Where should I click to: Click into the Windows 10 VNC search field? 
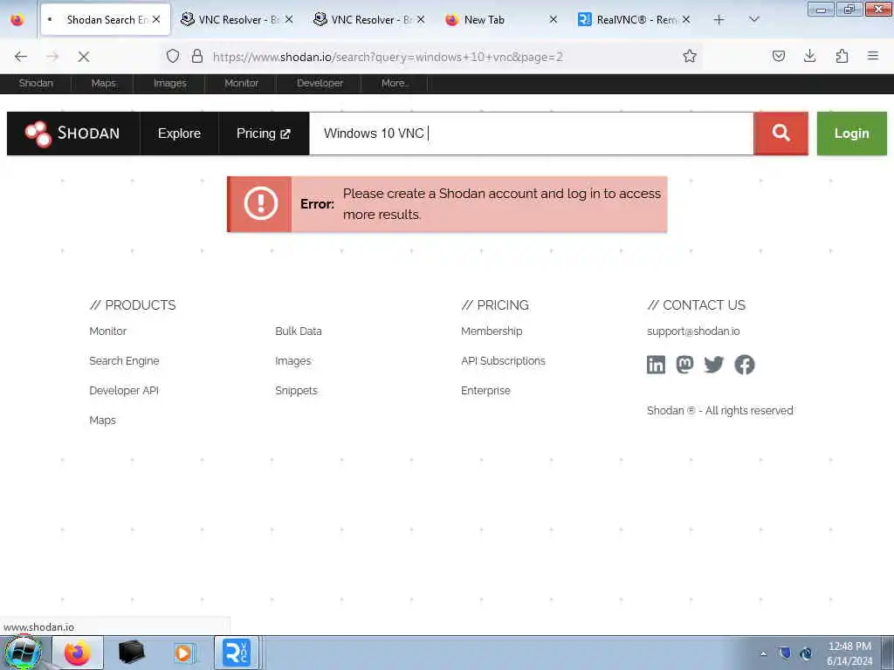(x=532, y=133)
